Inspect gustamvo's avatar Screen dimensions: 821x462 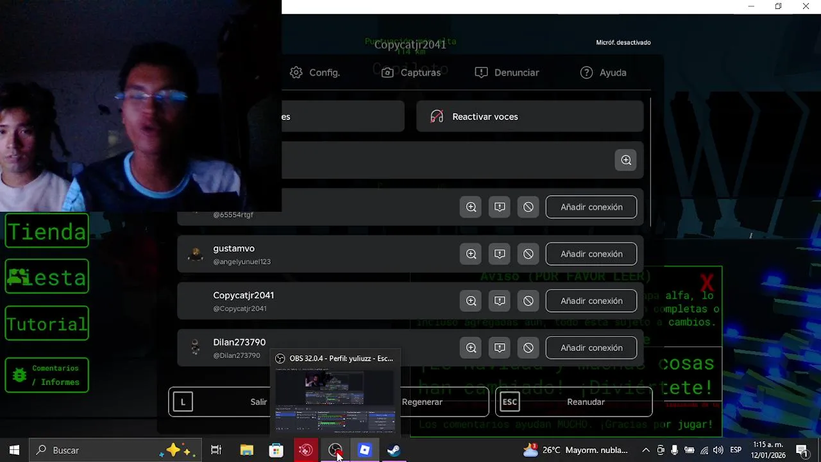(471, 254)
